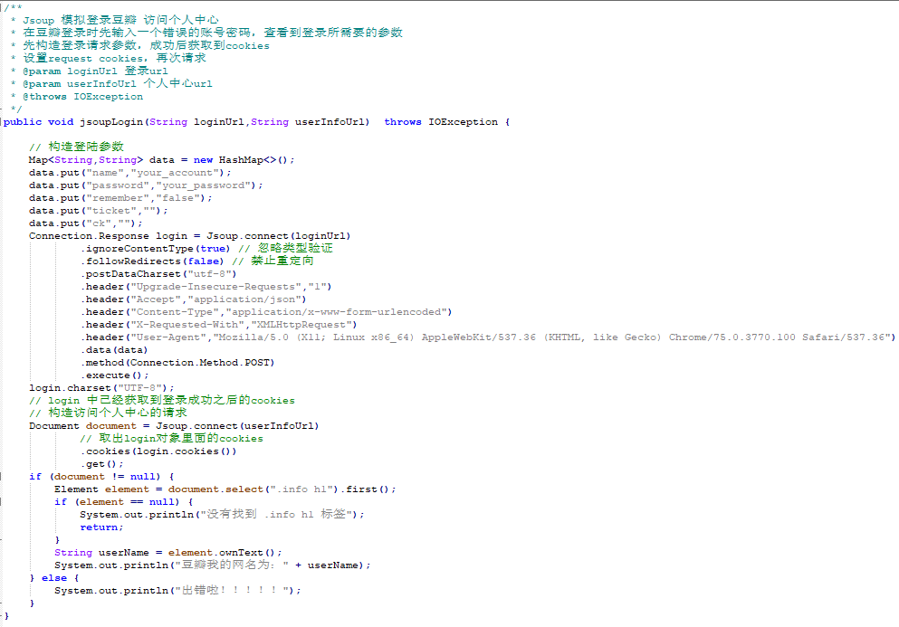Click the .postDataCharset("utf-8") line
The width and height of the screenshot is (899, 627).
click(158, 274)
